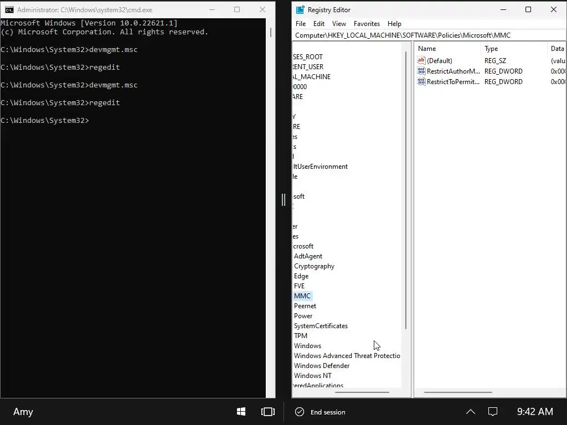Image resolution: width=567 pixels, height=425 pixels.
Task: Click the tree pane vertical scrollbar
Action: [406, 190]
